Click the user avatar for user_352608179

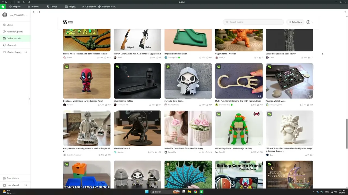point(5,15)
